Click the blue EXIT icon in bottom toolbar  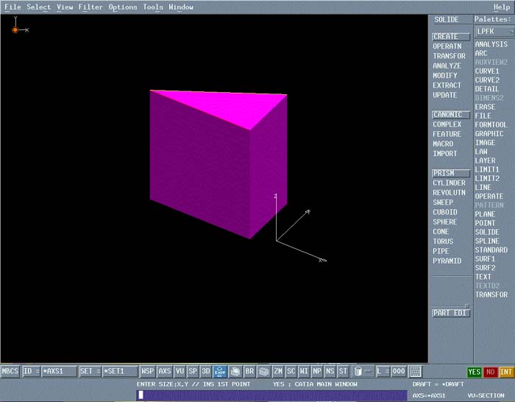point(220,372)
